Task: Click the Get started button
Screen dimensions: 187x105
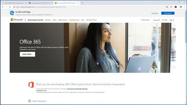Action: tap(168, 13)
